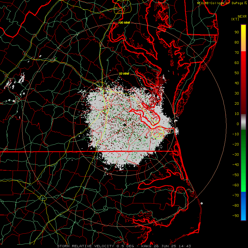Screen dimensions: 248x248
Task: Click the 40 value on velocity scale
Action: coord(237,83)
